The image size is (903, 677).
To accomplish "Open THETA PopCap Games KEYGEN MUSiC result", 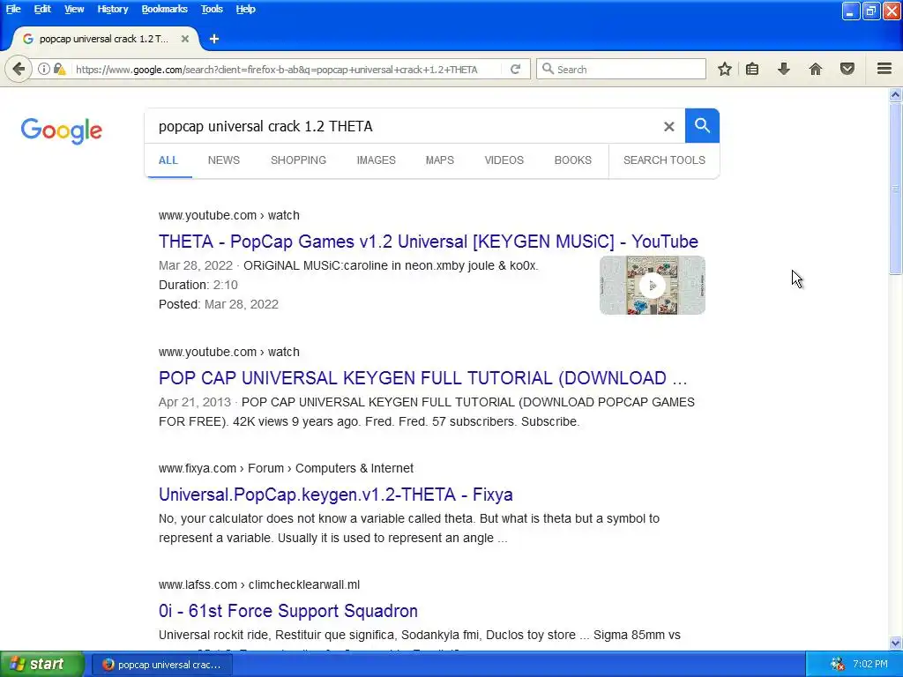I will tap(428, 242).
